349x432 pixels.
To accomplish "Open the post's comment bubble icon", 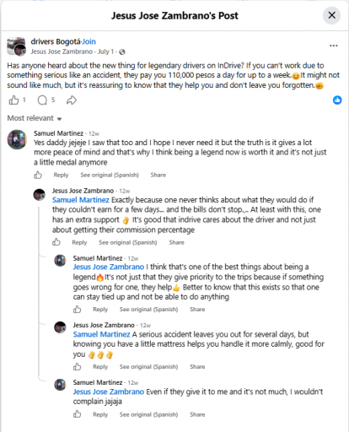I will coord(42,100).
